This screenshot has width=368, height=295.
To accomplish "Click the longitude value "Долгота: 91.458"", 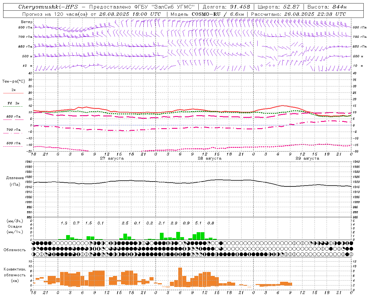I will (x=227, y=7).
